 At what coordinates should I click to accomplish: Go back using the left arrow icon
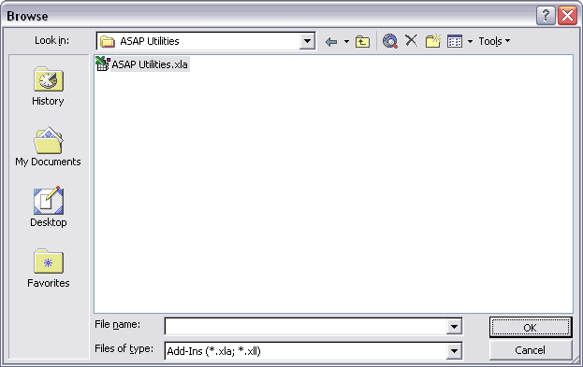coord(331,42)
